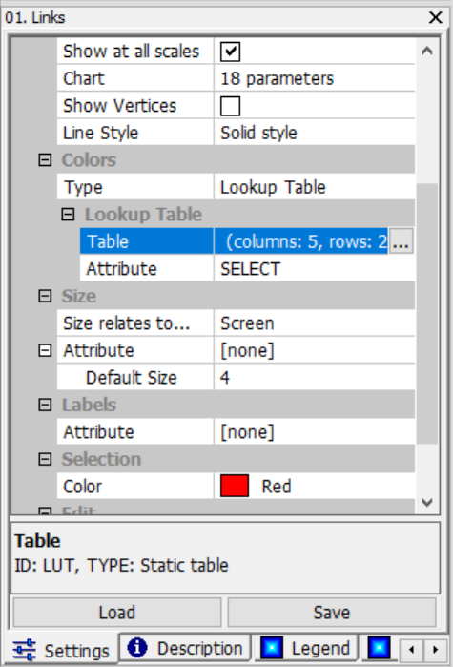Click the vertical scrollbar thumb
The height and width of the screenshot is (667, 453).
tap(427, 314)
